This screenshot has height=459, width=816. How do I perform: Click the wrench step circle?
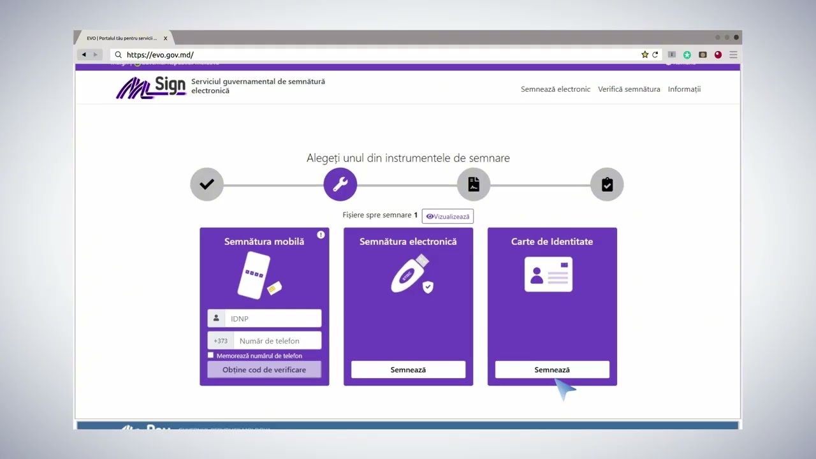340,184
